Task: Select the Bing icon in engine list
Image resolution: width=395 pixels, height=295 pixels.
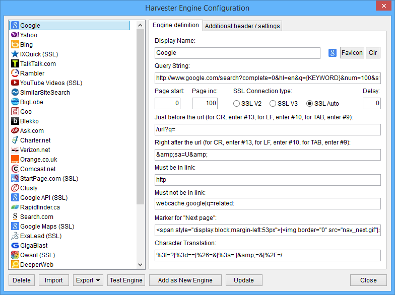Action: click(x=15, y=45)
